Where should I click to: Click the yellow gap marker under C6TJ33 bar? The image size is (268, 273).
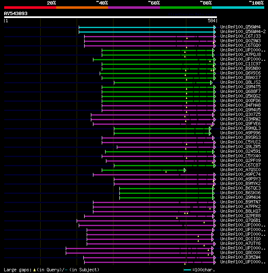(187, 38)
